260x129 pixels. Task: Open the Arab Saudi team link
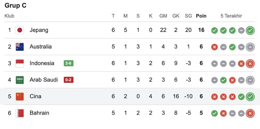pos(44,80)
